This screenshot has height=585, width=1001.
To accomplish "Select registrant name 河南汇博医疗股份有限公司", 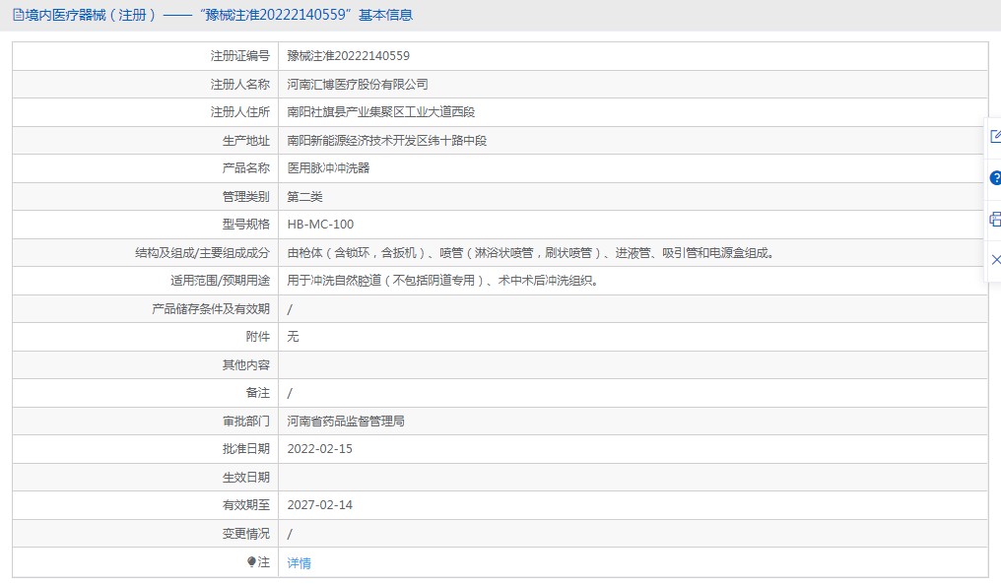I will click(x=358, y=85).
